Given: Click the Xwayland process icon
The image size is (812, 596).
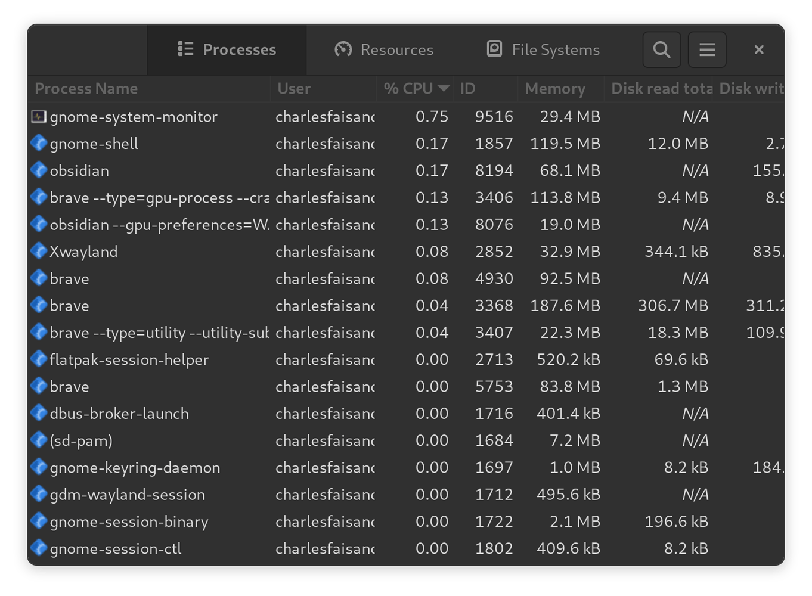Looking at the screenshot, I should pos(39,251).
